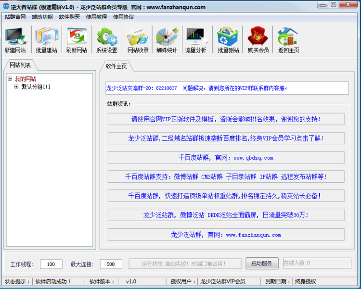Click the 日流量突破30万 news button

pos(226,215)
